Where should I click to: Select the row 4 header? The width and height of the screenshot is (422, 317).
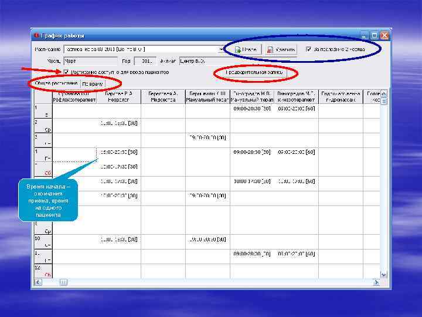tap(43, 155)
